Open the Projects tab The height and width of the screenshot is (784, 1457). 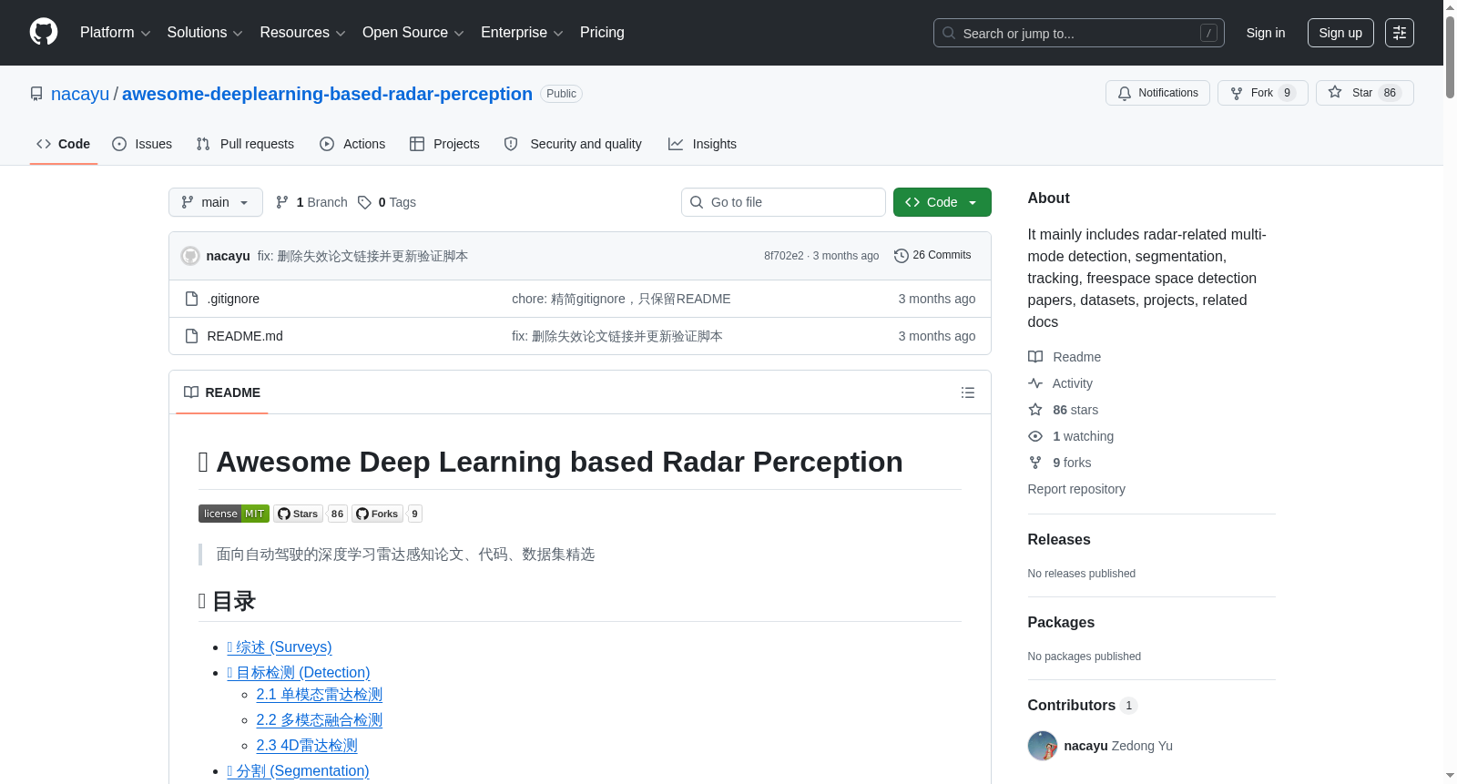[444, 144]
